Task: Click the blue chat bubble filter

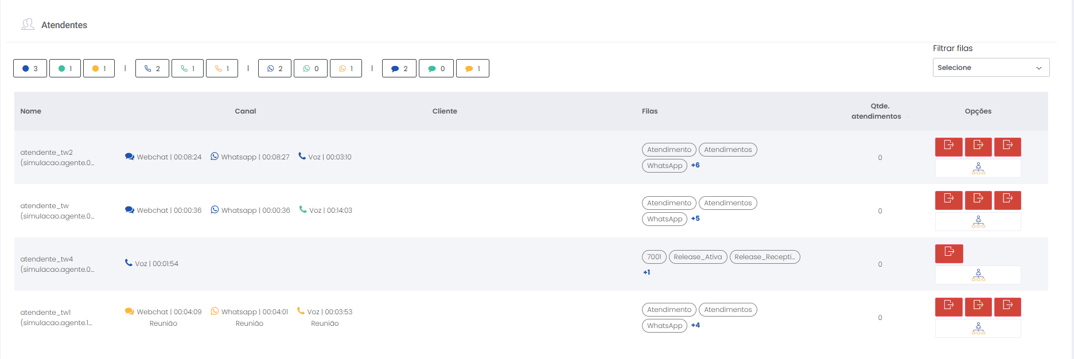Action: 399,68
